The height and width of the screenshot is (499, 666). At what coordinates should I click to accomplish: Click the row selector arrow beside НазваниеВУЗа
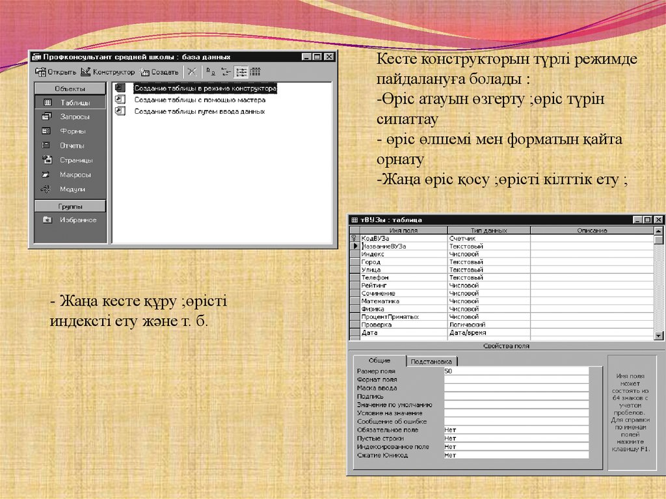point(354,246)
